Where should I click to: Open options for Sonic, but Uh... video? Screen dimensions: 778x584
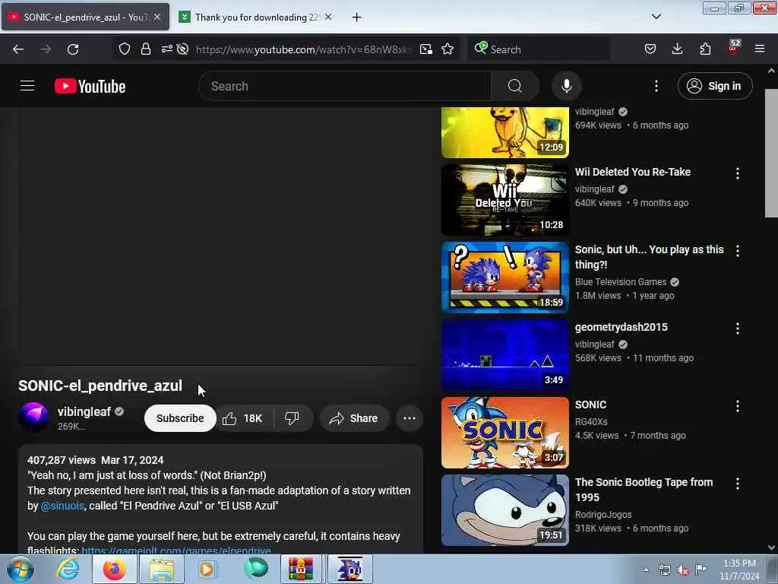737,251
